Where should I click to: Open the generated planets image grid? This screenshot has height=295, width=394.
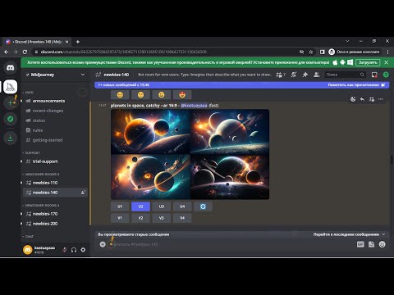point(190,154)
